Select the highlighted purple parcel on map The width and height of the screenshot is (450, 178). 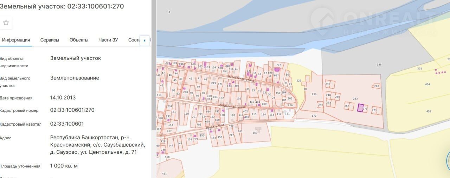pyautogui.click(x=360, y=108)
